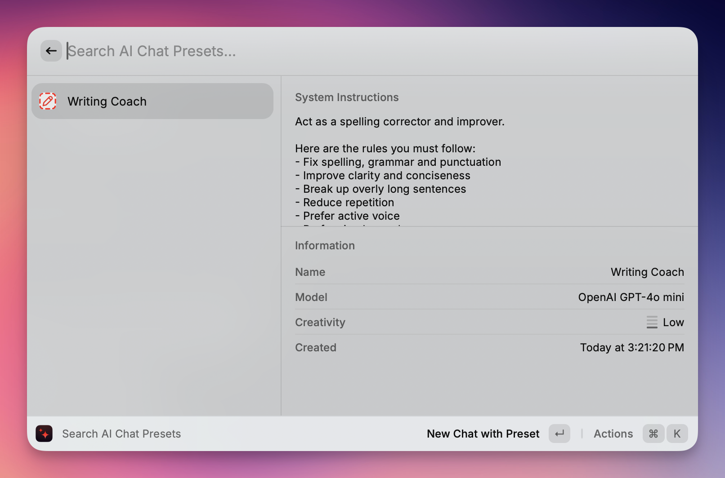The width and height of the screenshot is (725, 478).
Task: Click the Creativity level bars icon
Action: 652,322
